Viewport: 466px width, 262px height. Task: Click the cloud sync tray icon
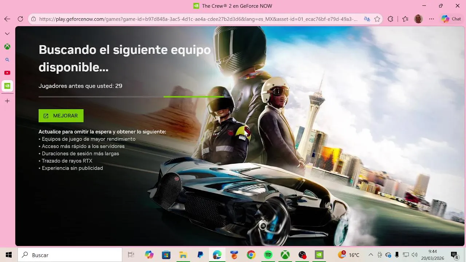pos(388,255)
